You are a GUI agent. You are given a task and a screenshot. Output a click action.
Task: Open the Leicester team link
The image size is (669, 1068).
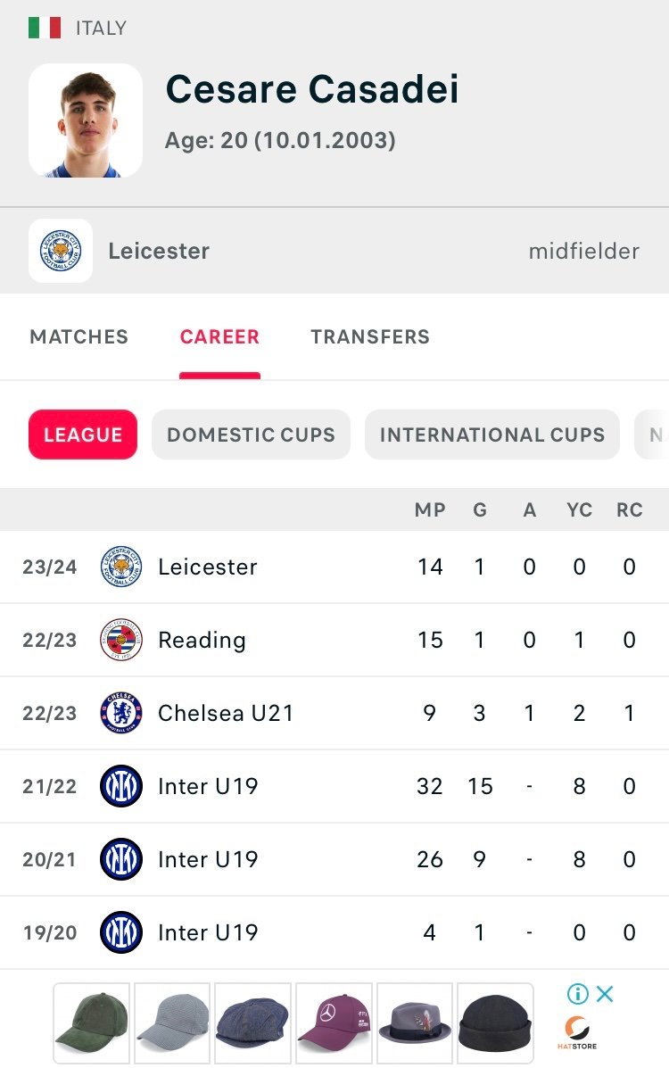(x=159, y=251)
